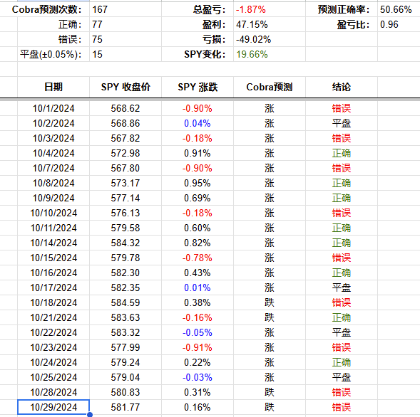Click closing price 568.86

point(126,124)
